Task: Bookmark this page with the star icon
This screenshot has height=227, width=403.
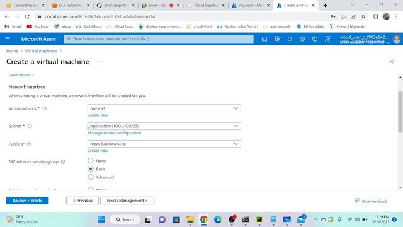Action: coord(363,16)
